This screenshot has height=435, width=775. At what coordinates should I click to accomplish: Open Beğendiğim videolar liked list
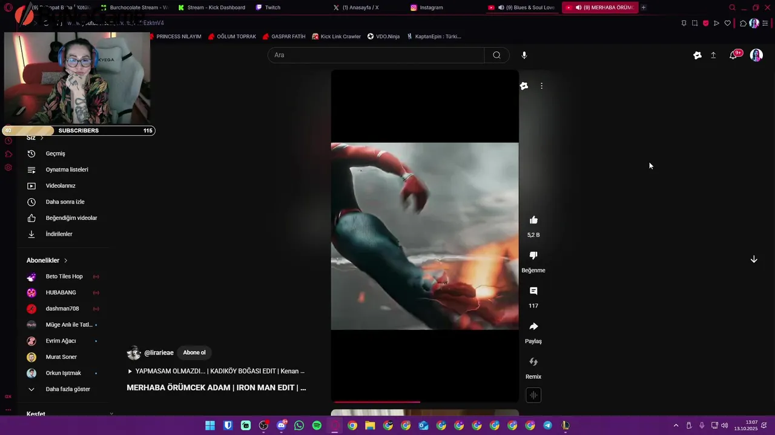(64, 218)
